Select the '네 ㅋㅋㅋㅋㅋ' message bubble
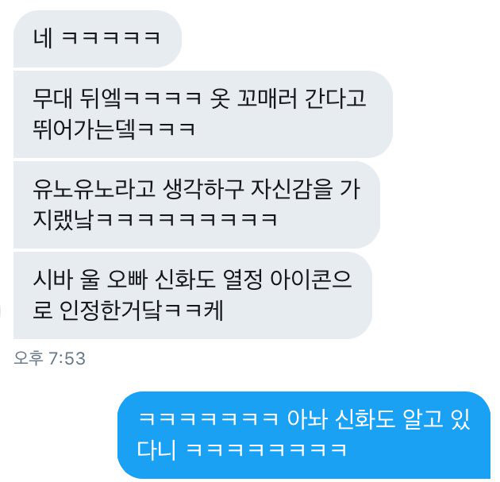Image resolution: width=500 pixels, height=482 pixels. click(98, 39)
